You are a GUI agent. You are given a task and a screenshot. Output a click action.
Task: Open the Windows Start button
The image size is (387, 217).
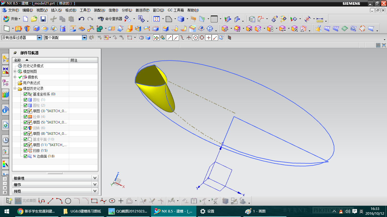click(x=7, y=211)
